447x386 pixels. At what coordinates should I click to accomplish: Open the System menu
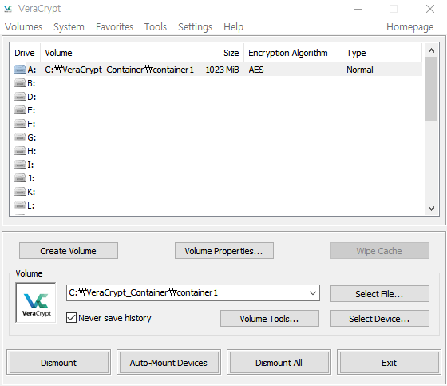[x=69, y=27]
